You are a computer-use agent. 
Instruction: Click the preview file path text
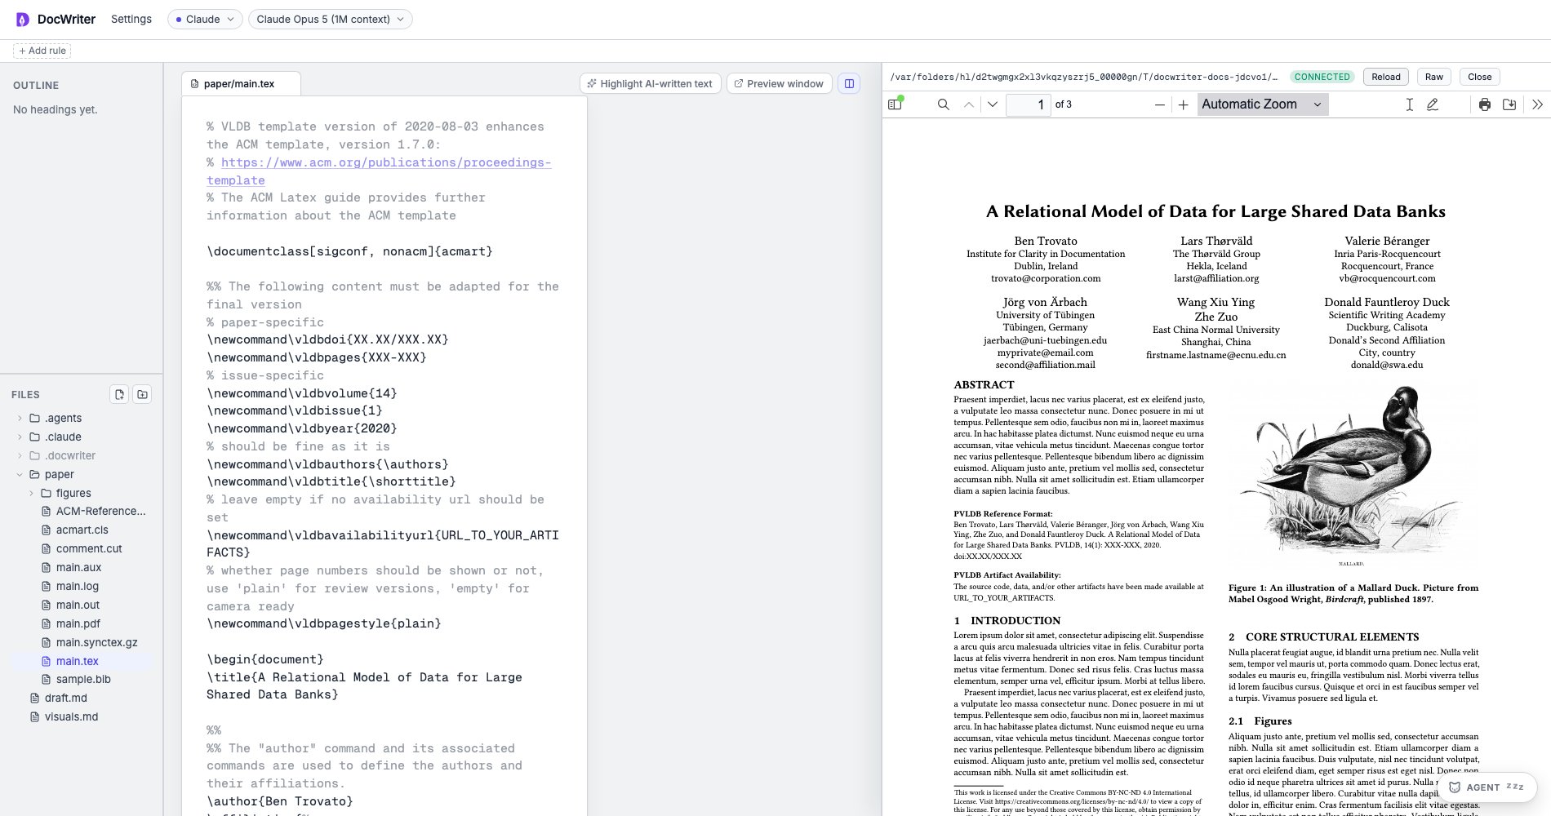pos(1084,77)
